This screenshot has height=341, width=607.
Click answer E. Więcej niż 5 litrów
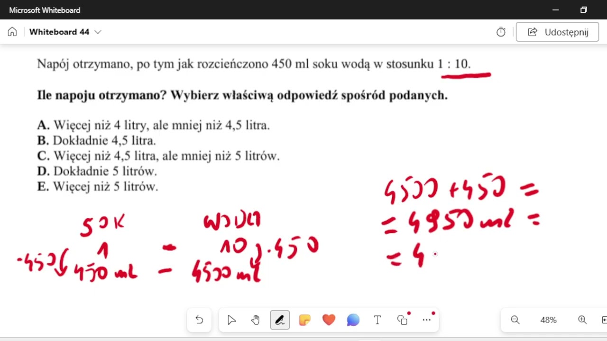pyautogui.click(x=97, y=187)
